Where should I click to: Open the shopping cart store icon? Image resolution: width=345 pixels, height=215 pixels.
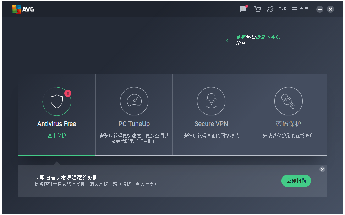(257, 9)
